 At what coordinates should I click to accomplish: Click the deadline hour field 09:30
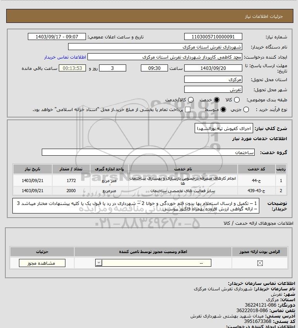154,68
